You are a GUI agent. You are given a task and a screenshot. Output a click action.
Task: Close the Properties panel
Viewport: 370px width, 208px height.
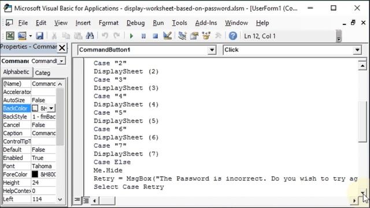point(62,48)
